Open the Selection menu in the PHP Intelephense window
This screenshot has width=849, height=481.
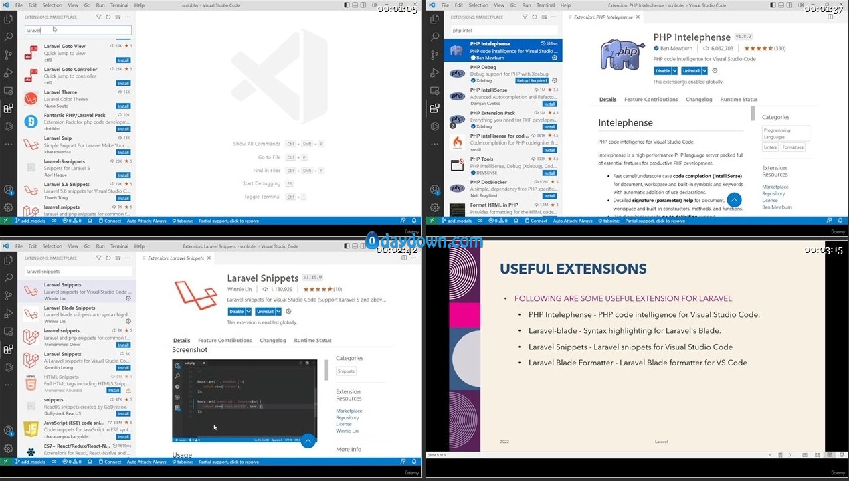478,5
